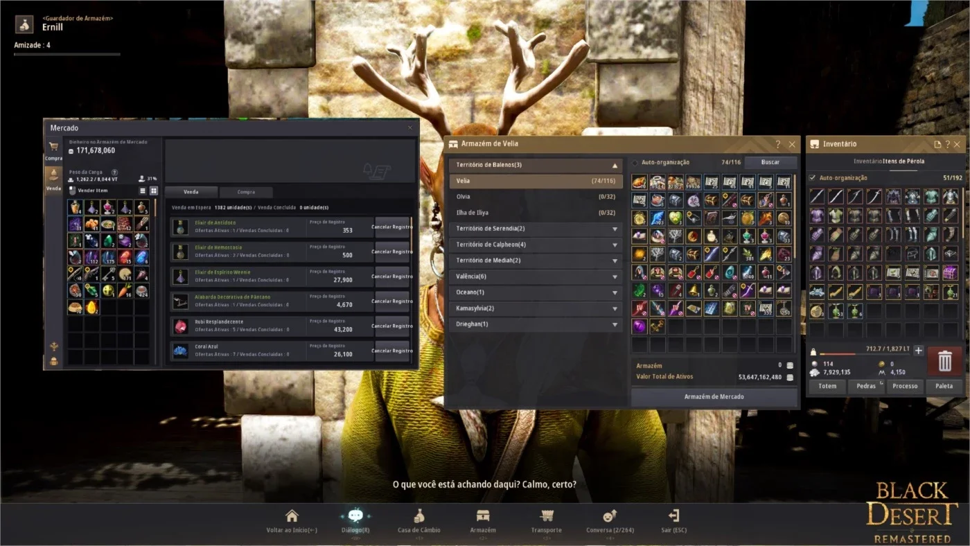This screenshot has height=546, width=970.
Task: Open Casa de Câmbio from bottom bar
Action: tap(419, 522)
